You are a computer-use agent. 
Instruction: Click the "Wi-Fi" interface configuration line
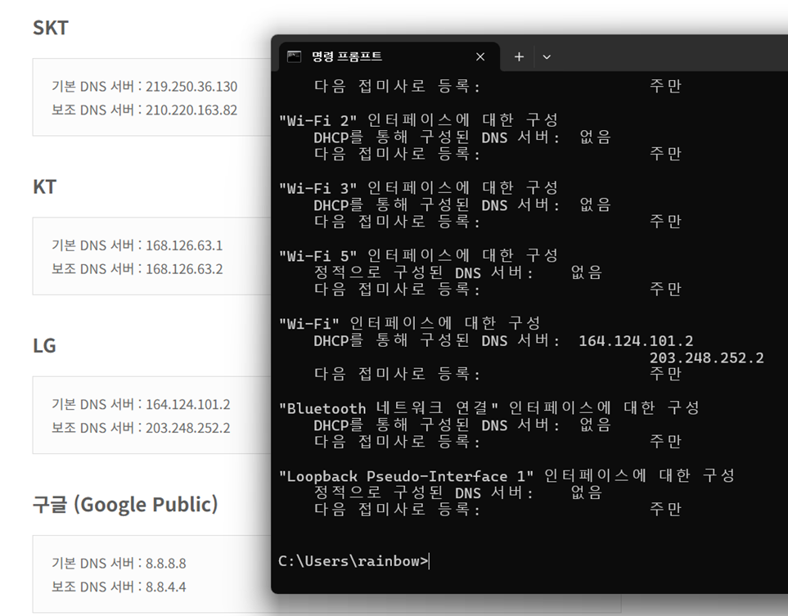[x=410, y=324]
